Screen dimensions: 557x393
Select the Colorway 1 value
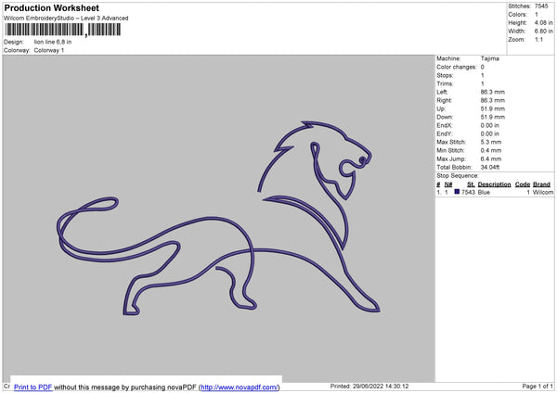tap(49, 50)
